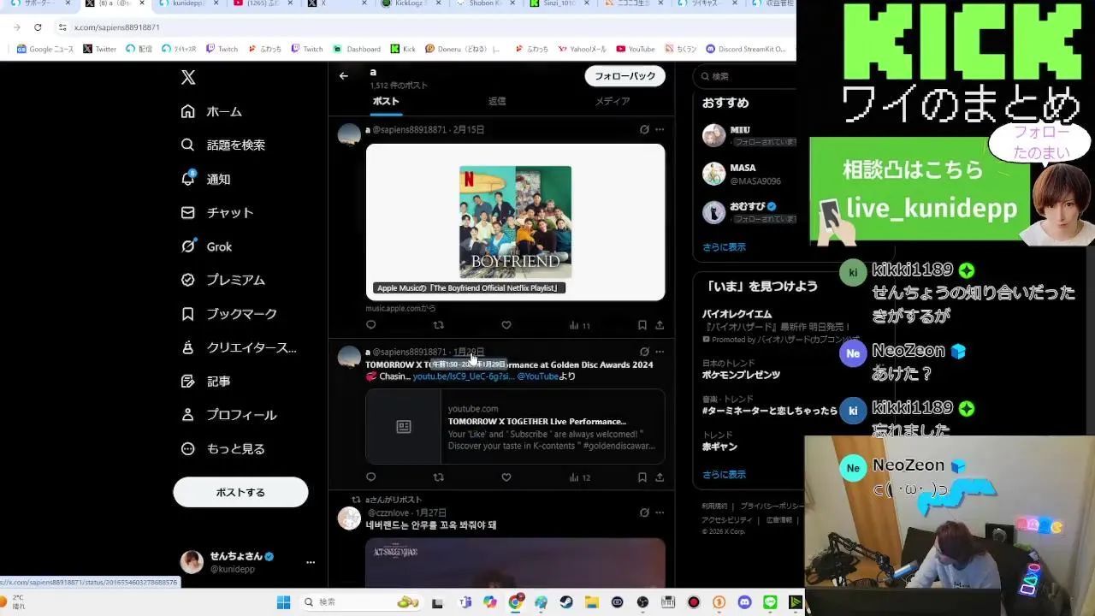The image size is (1095, 616).
Task: Open youtu.be link in TXT post
Action: (463, 376)
